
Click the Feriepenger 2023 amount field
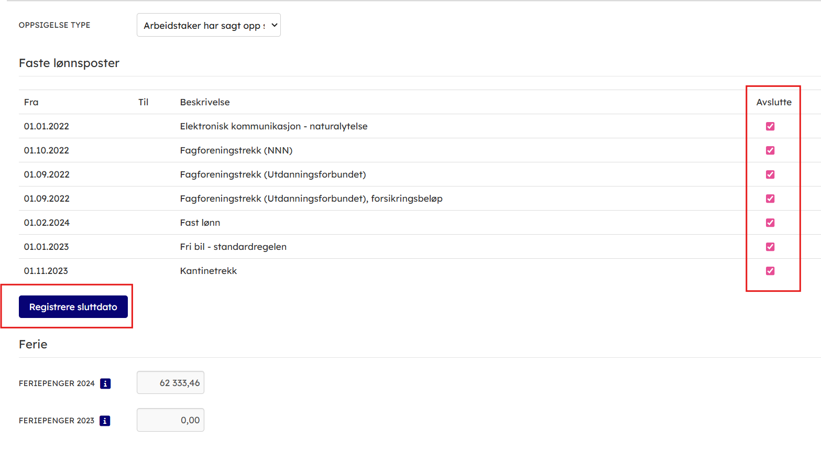(170, 420)
